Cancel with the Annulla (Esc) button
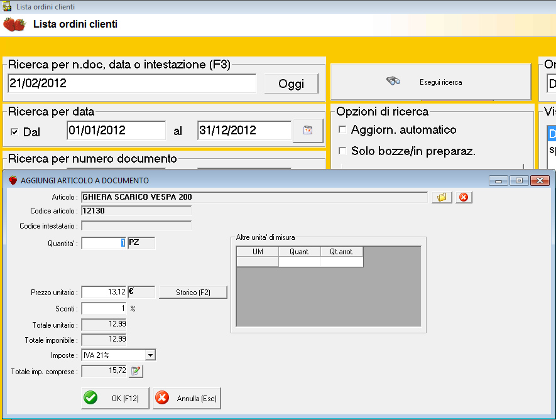 pos(187,398)
